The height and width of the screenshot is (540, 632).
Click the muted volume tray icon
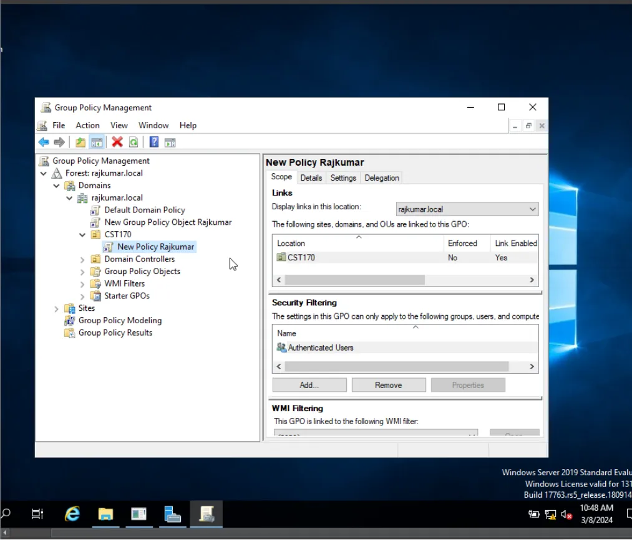click(566, 514)
